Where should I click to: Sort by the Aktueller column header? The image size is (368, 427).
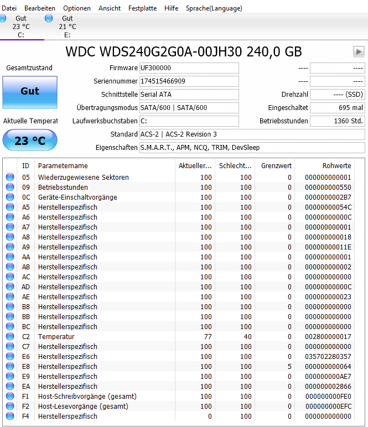[195, 165]
